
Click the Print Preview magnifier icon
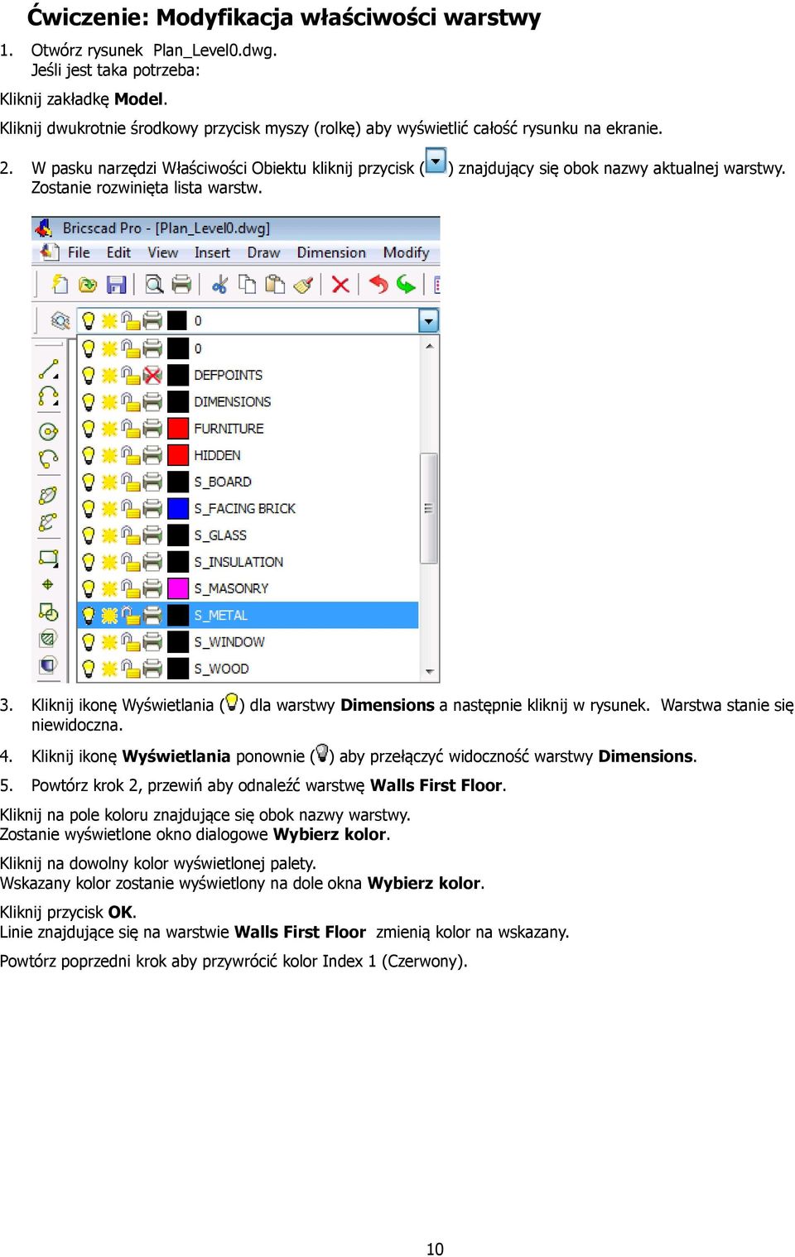pos(154,285)
